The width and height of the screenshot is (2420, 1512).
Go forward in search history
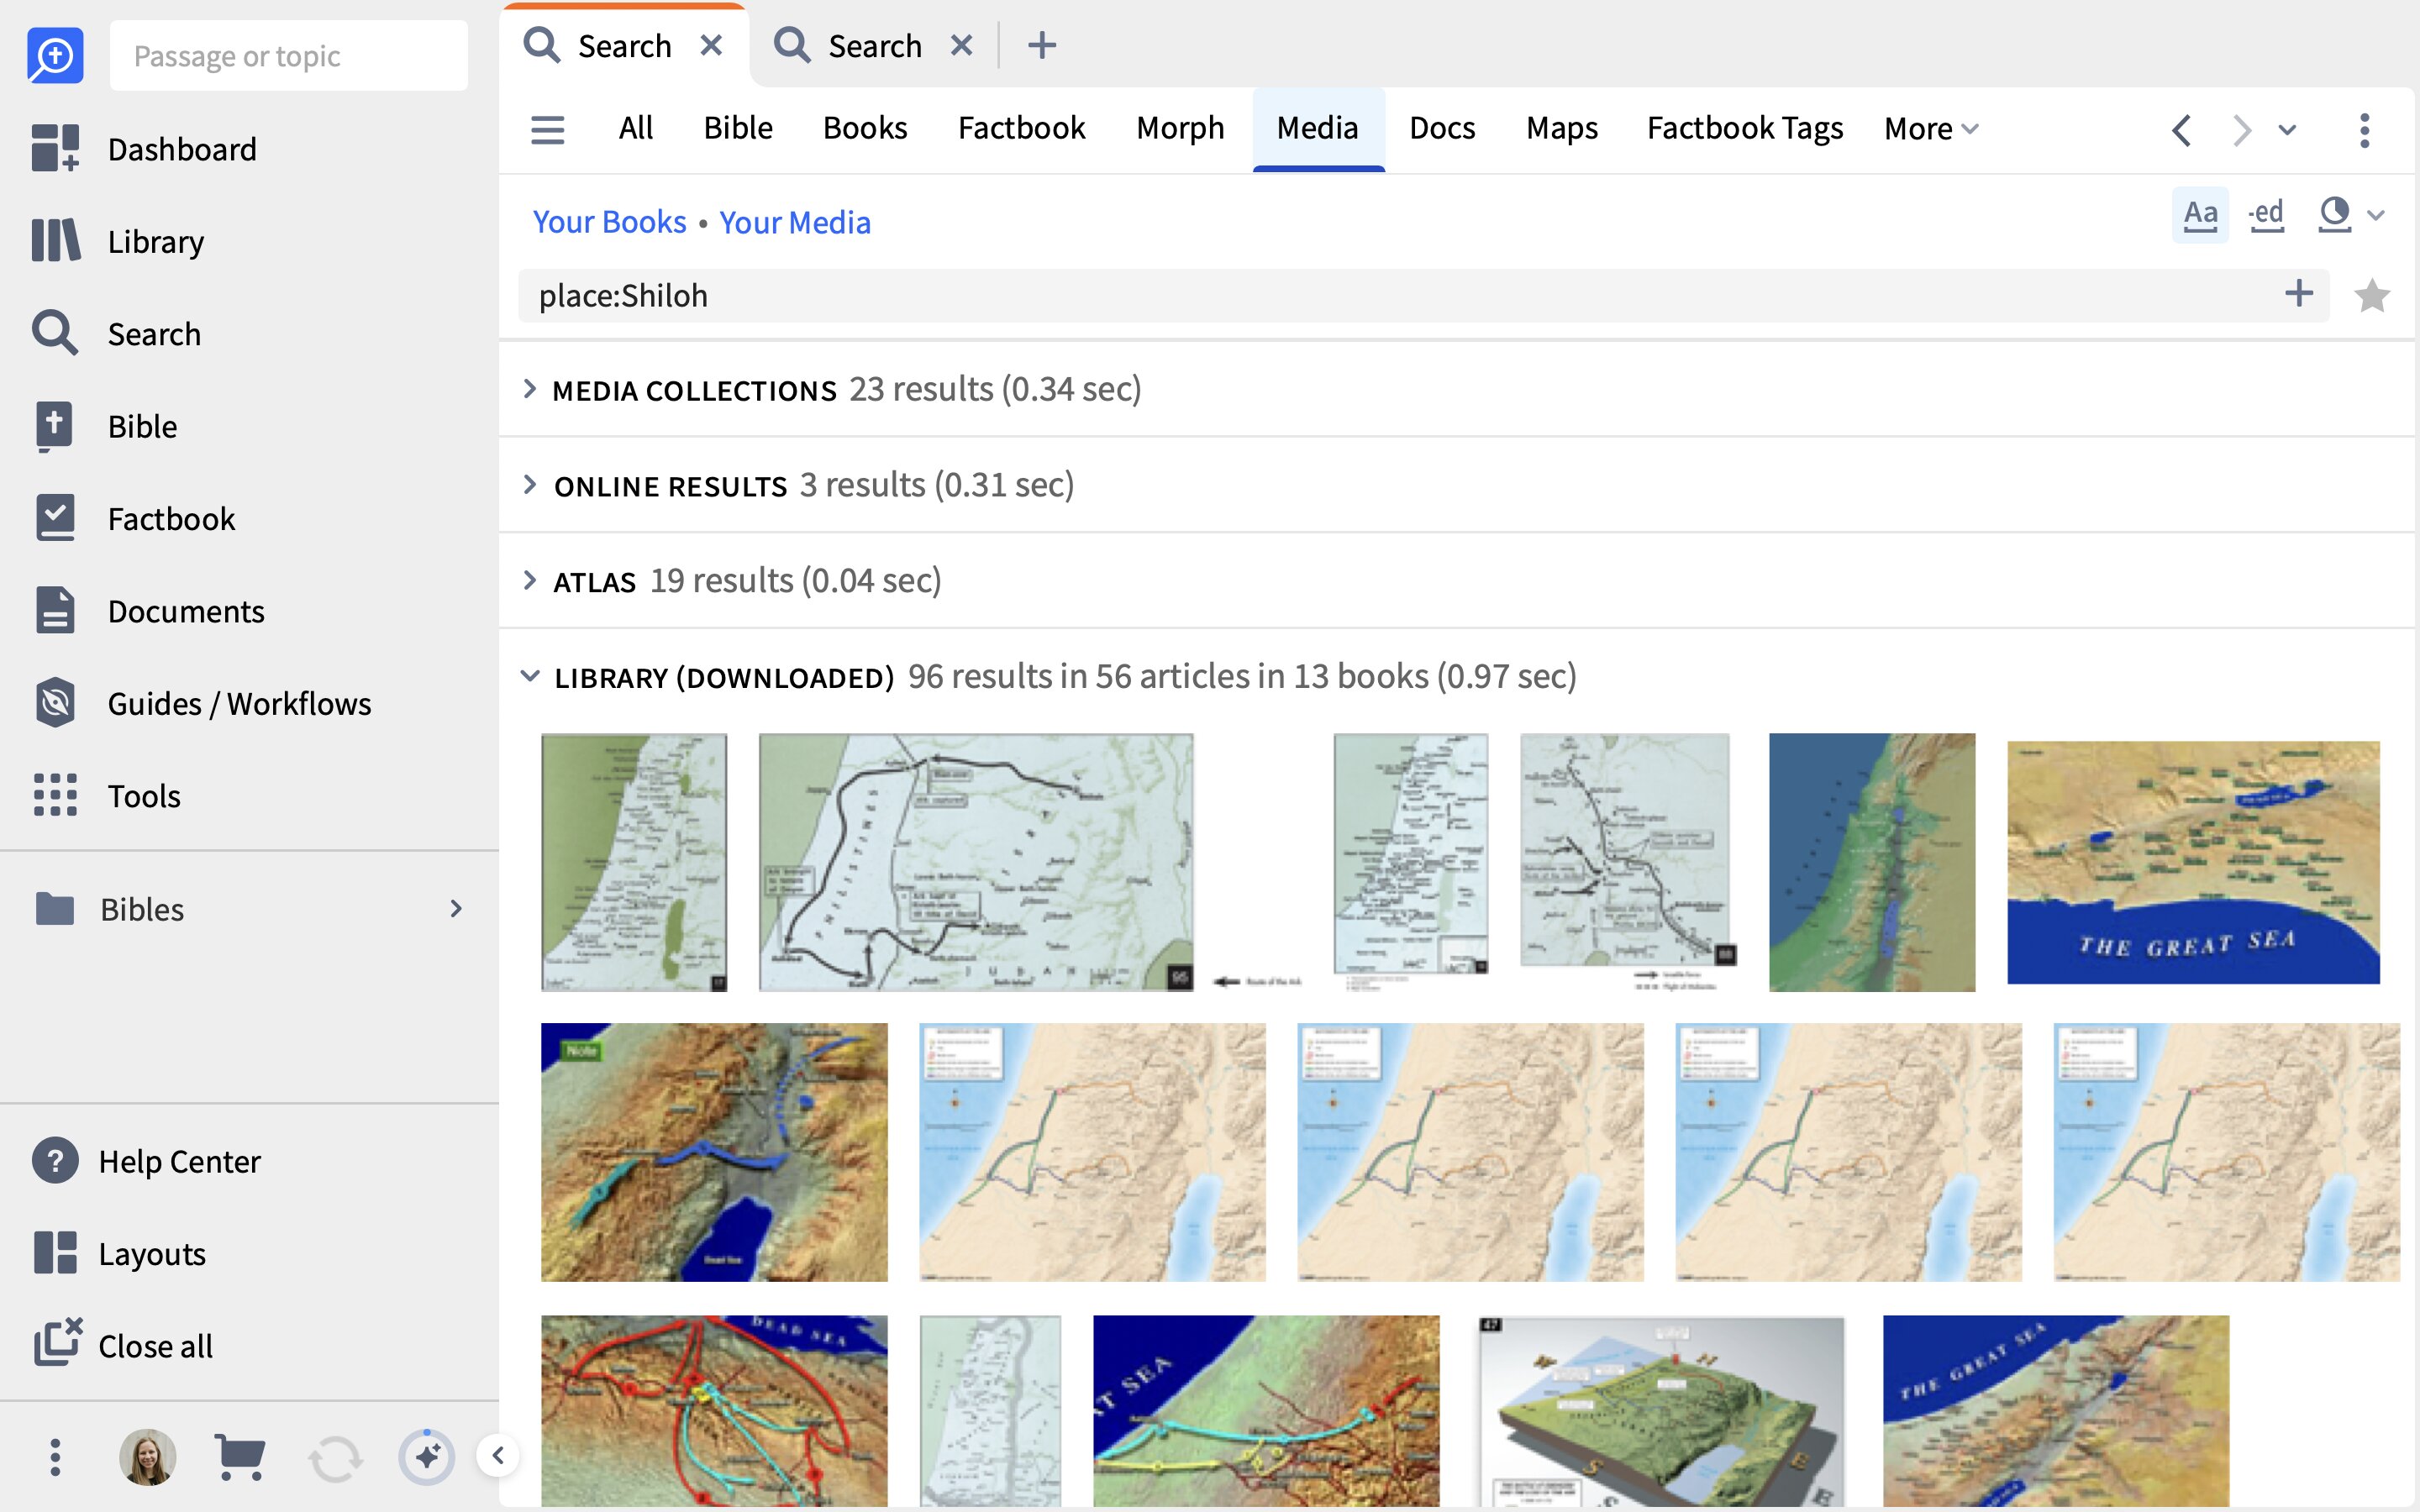[2241, 130]
